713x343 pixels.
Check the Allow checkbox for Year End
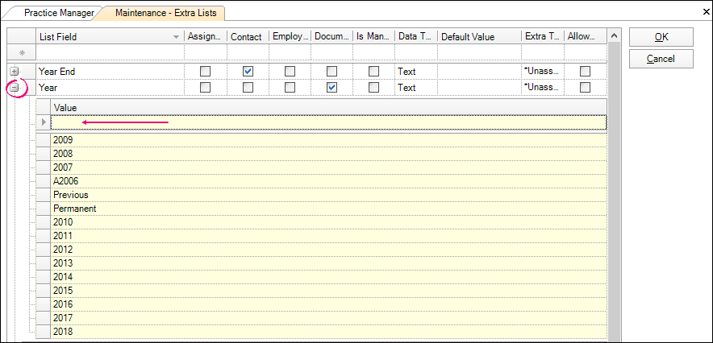(x=585, y=72)
